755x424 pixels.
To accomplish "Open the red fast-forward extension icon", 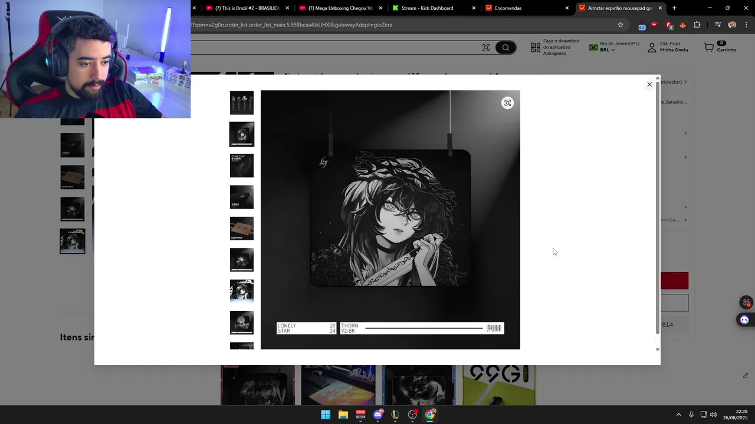I will click(x=654, y=25).
